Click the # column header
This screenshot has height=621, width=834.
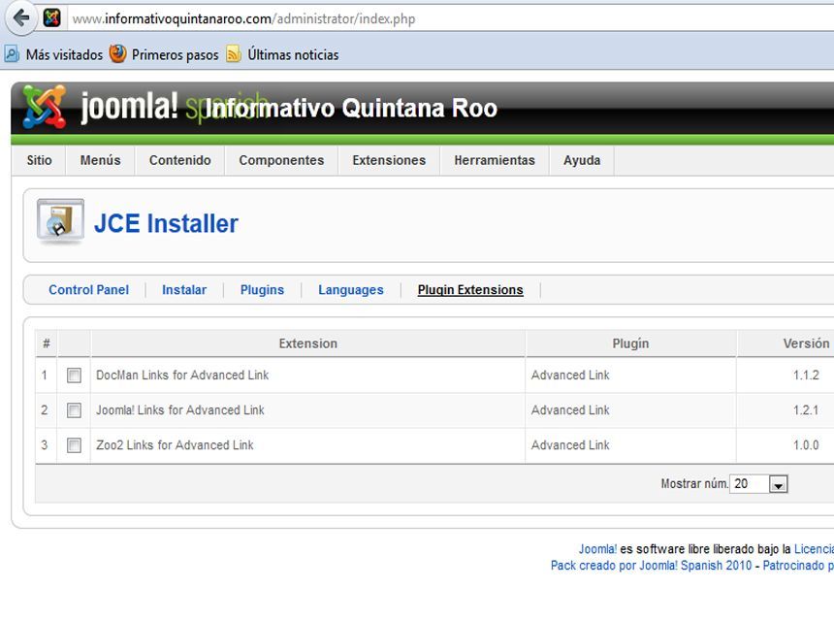tap(47, 343)
